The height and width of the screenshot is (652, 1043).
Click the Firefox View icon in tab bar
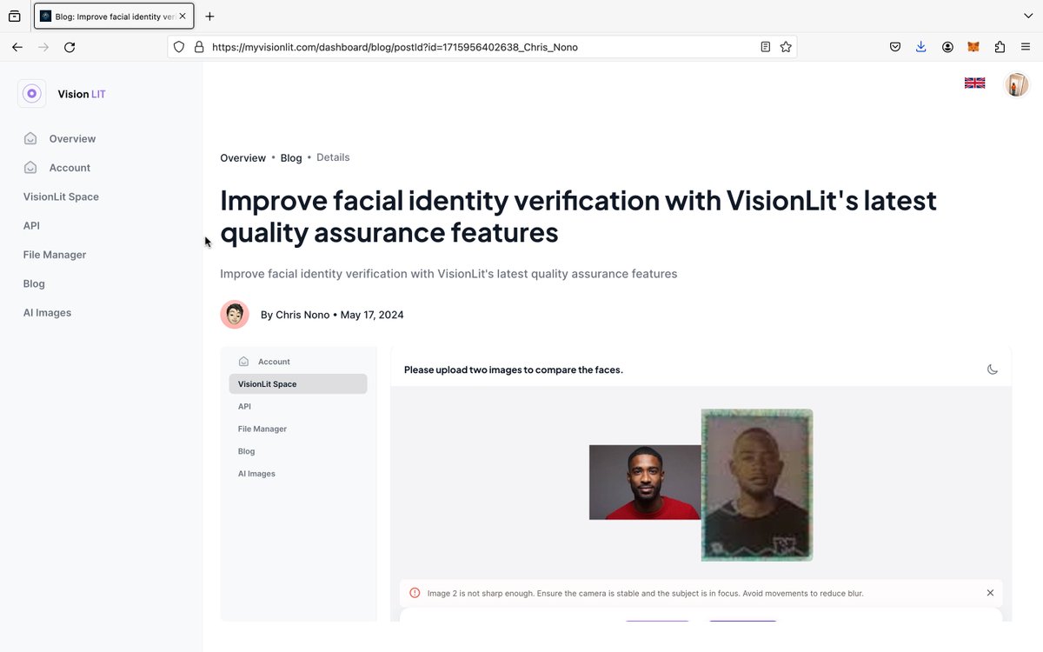tap(15, 16)
